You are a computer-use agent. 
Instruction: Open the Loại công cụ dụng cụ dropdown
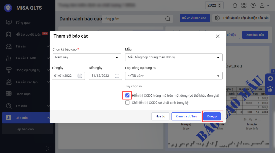(x=174, y=76)
